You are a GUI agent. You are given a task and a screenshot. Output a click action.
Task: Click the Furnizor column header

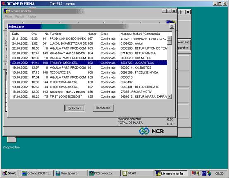point(55,34)
